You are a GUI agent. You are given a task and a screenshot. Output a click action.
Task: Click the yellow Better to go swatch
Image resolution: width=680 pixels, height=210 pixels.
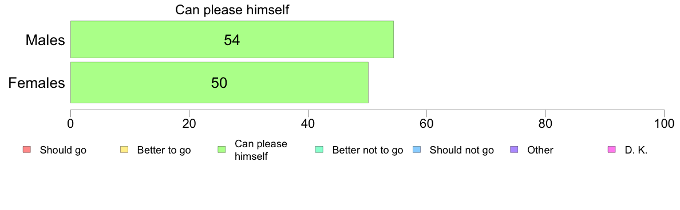click(124, 150)
